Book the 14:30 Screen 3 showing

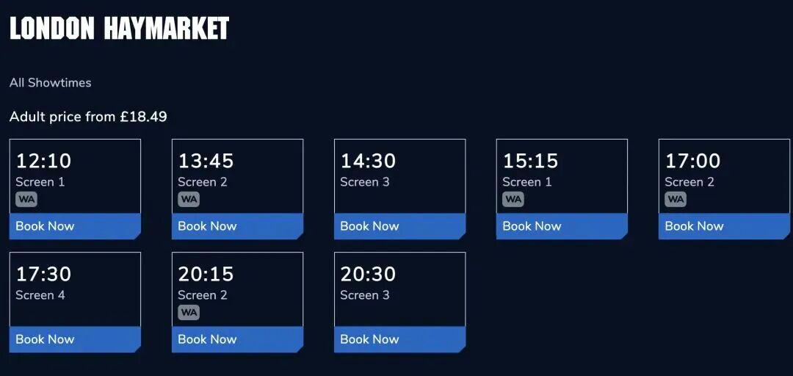tap(399, 226)
